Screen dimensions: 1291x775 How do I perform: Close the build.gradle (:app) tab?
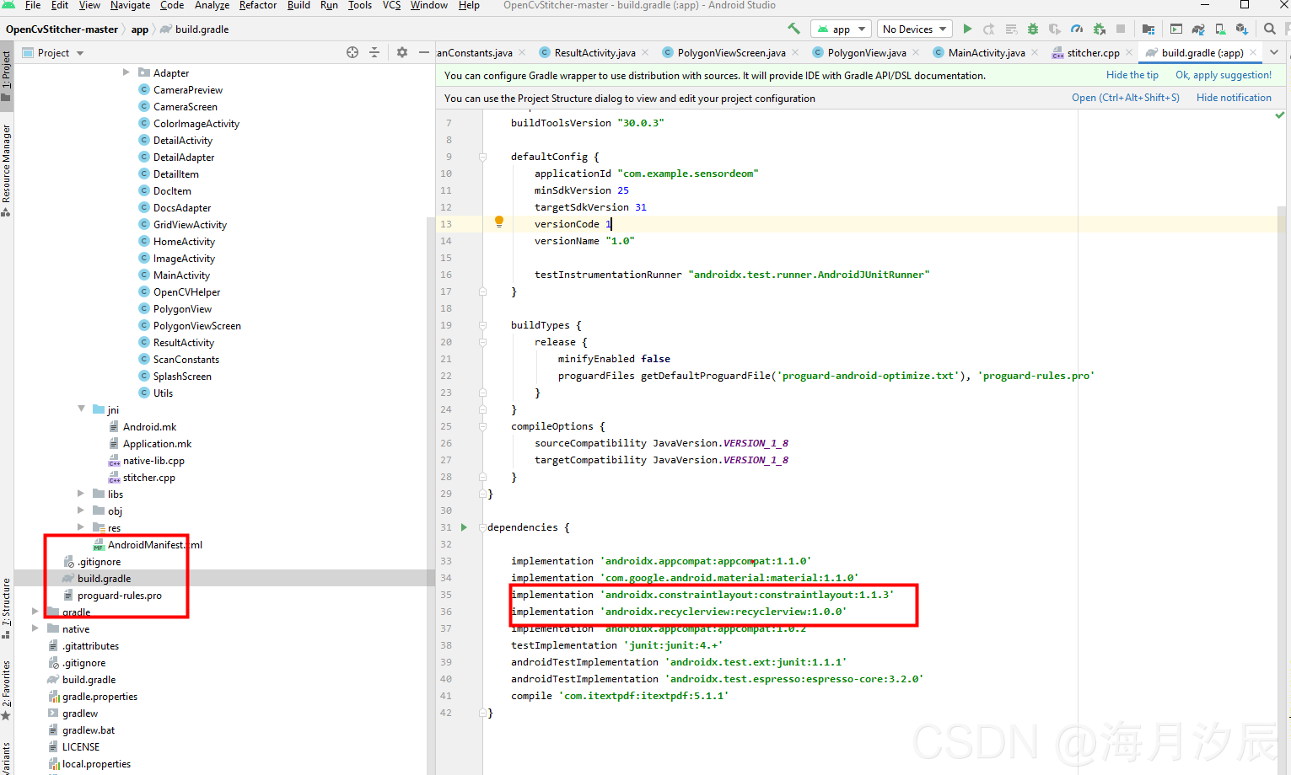(x=1253, y=52)
